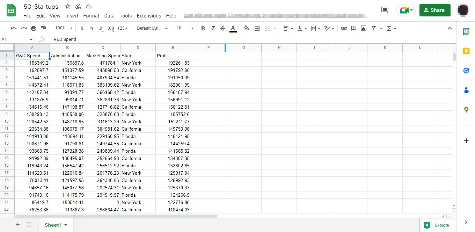Click the Insert comment icon
This screenshot has width=475, height=232.
click(354, 28)
